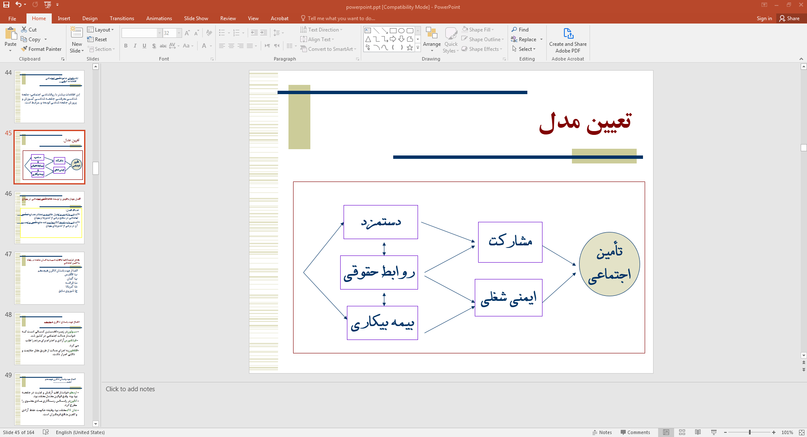Click the New Slide icon
The height and width of the screenshot is (437, 807).
pos(77,33)
